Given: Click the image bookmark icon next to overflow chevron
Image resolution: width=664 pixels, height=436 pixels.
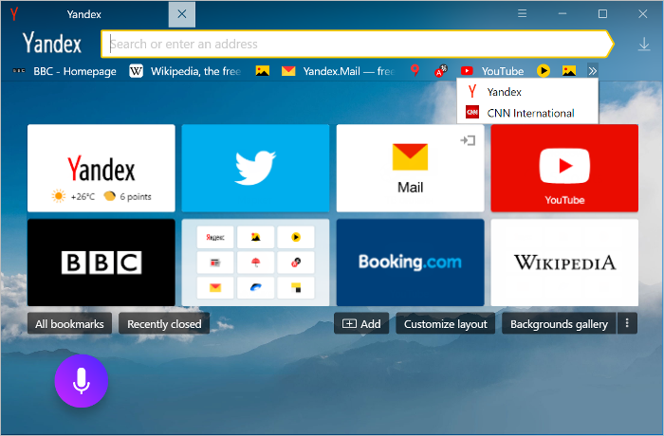Looking at the screenshot, I should [569, 71].
